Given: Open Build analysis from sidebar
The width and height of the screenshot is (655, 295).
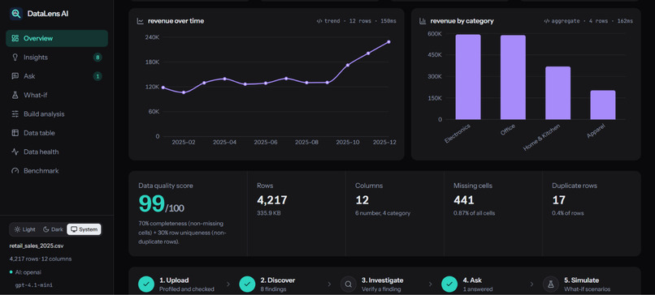Looking at the screenshot, I should (x=57, y=114).
